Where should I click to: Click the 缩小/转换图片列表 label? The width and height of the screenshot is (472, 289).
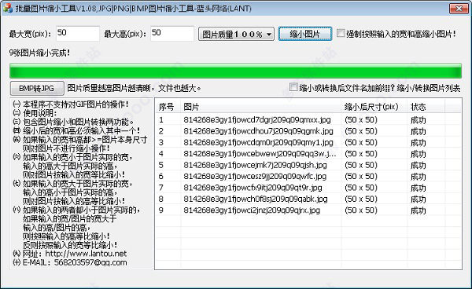coord(429,88)
